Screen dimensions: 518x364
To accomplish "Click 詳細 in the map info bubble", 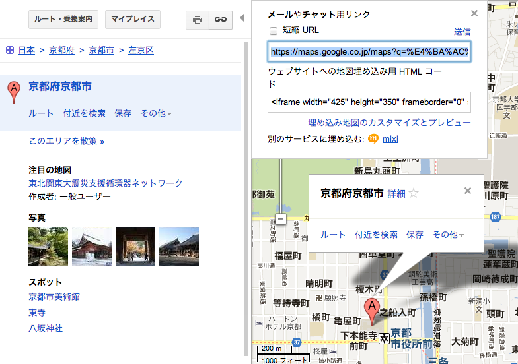I will point(396,194).
